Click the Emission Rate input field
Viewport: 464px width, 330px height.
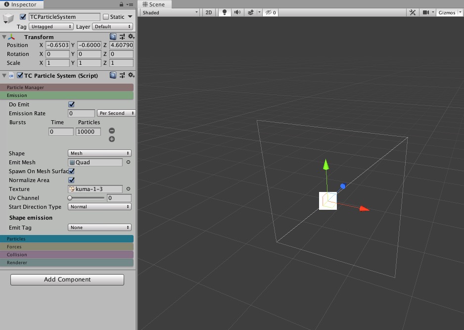pos(81,113)
